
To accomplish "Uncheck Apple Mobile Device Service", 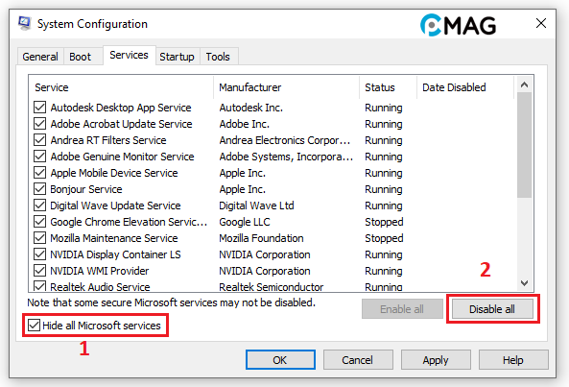I will click(39, 173).
